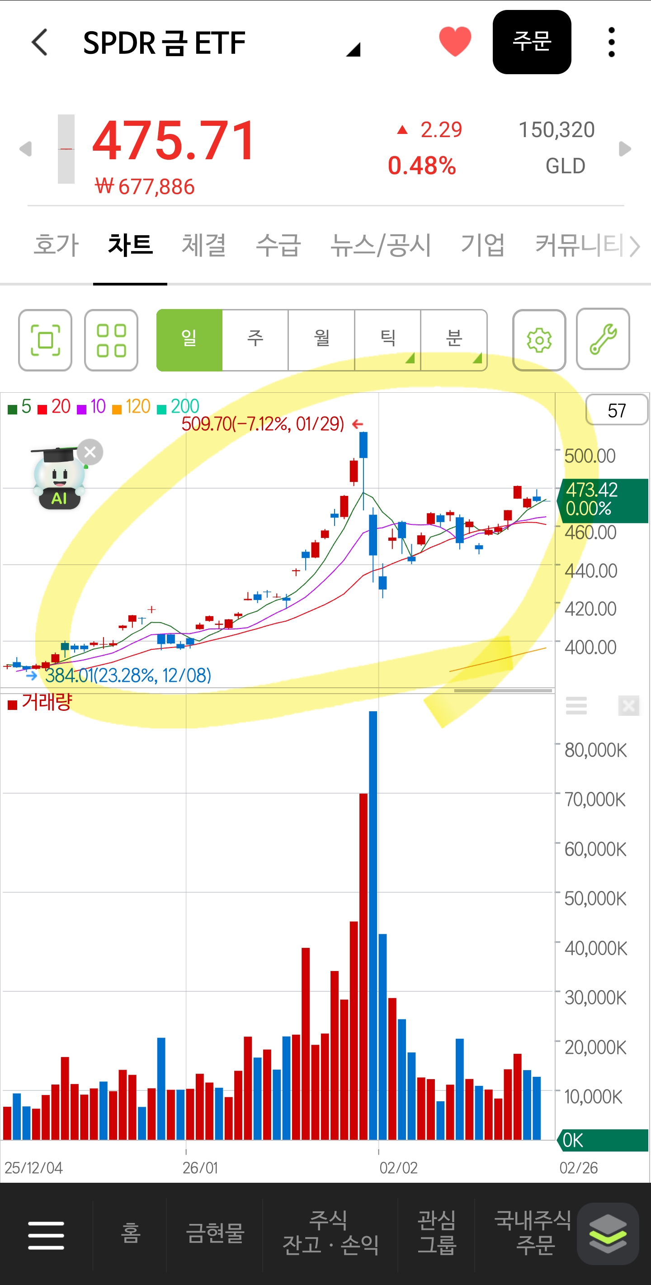Switch to the 호가 tab
This screenshot has height=1285, width=651.
click(x=56, y=245)
